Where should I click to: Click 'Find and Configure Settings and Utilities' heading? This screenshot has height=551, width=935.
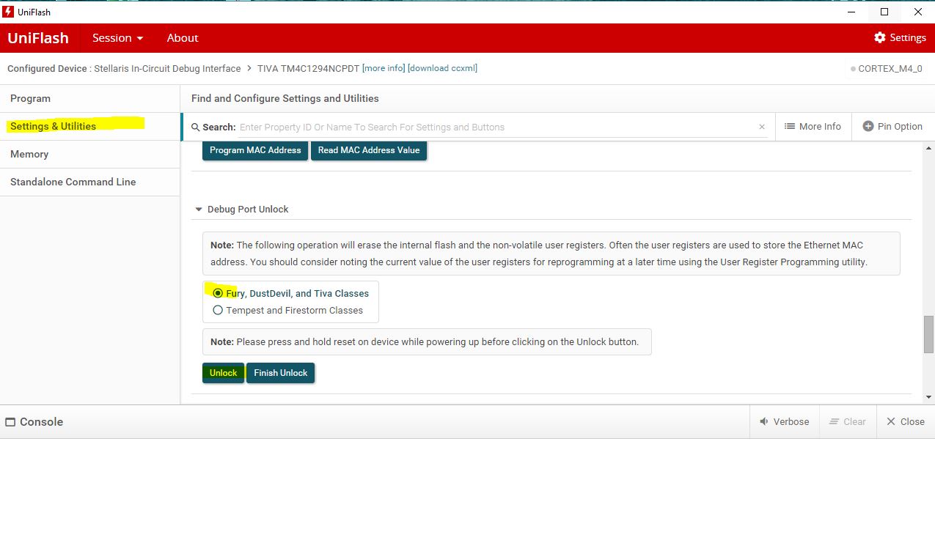pyautogui.click(x=285, y=98)
